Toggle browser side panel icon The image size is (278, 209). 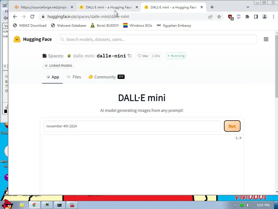256,17
